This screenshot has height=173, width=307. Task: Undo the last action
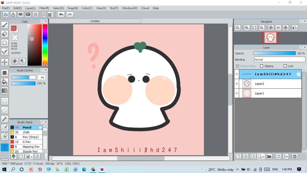point(61,14)
